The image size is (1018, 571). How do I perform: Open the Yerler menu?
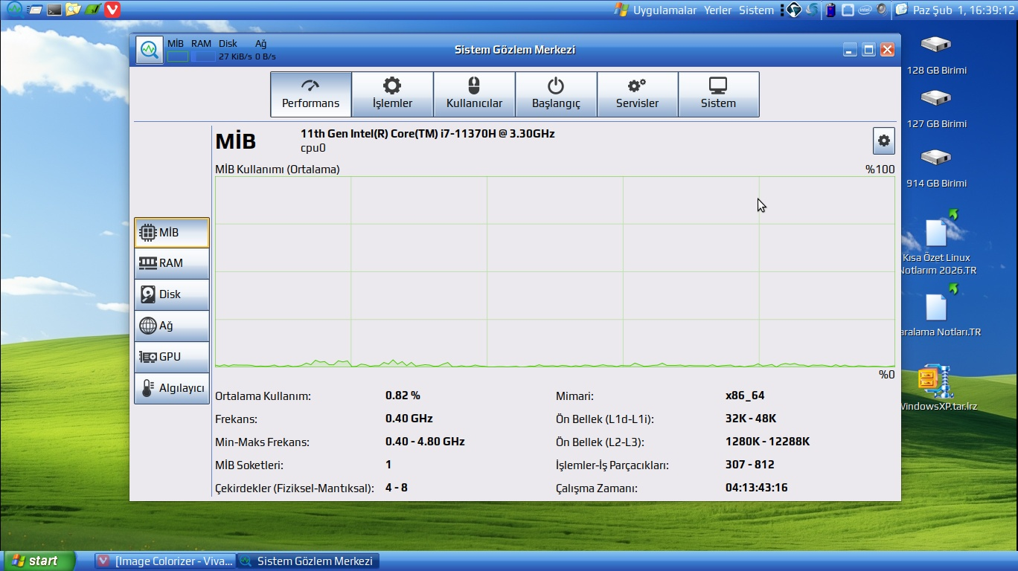point(718,10)
